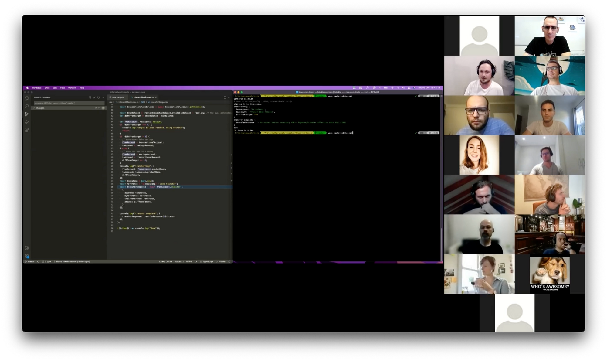Discard changes with the trash icon
Screen dimensions: 607x361
click(90, 97)
